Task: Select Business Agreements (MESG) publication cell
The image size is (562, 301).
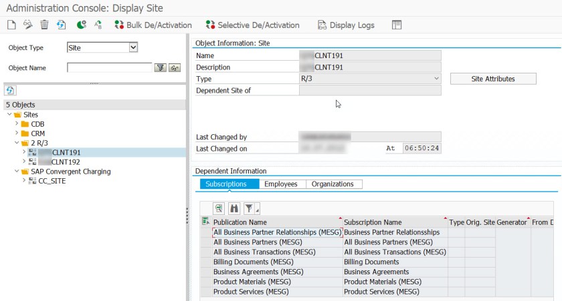Action: tap(277, 272)
